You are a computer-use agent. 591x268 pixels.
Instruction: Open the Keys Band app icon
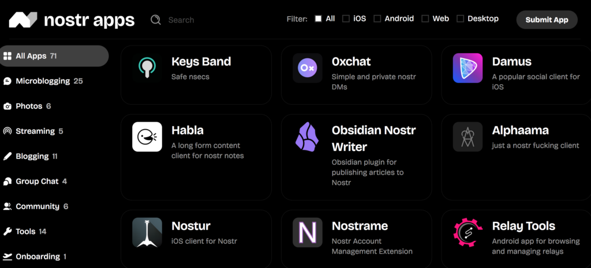[147, 68]
